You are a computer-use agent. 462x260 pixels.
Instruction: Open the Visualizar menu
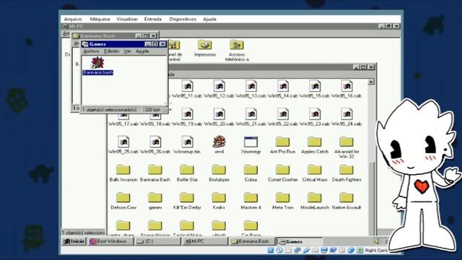point(127,19)
